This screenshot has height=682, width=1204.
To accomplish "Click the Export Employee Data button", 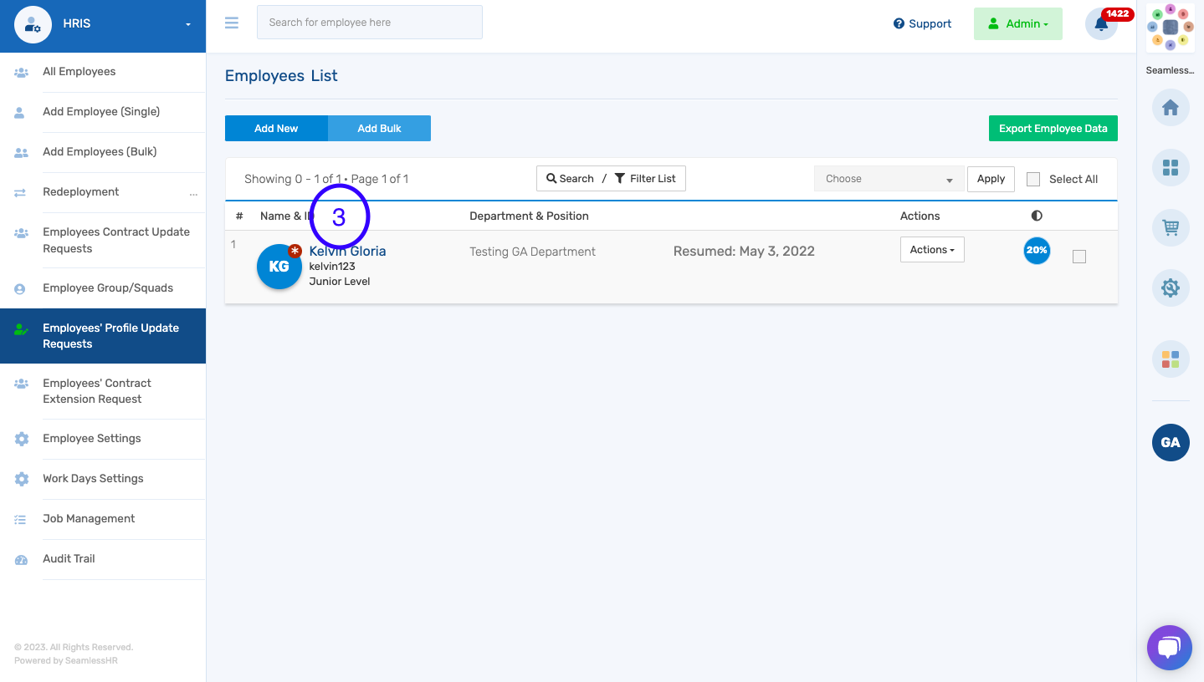I will point(1053,128).
